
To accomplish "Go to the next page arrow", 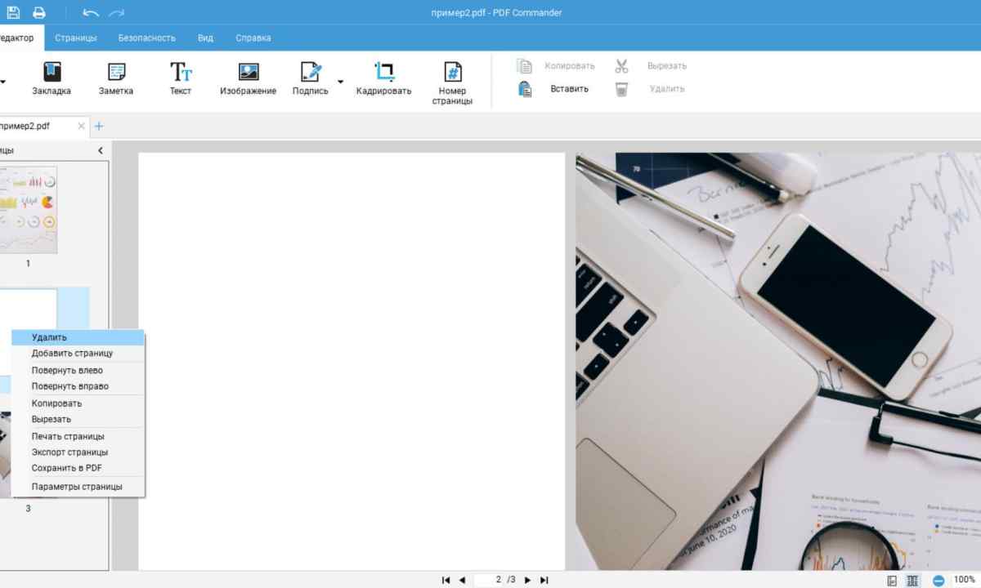I will click(x=527, y=580).
